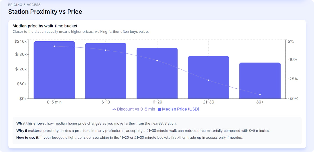Screen dimensions: 314x152
Task: Click the 0–5 min x-axis label
Action: (x=54, y=102)
